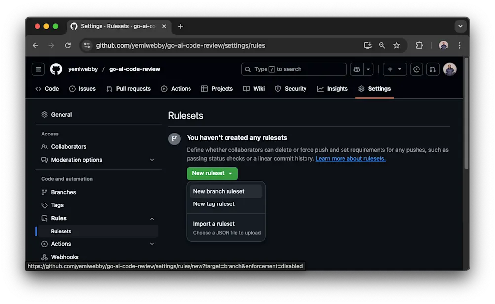The image size is (495, 304).
Task: Bookmark the page with the star icon
Action: click(397, 45)
